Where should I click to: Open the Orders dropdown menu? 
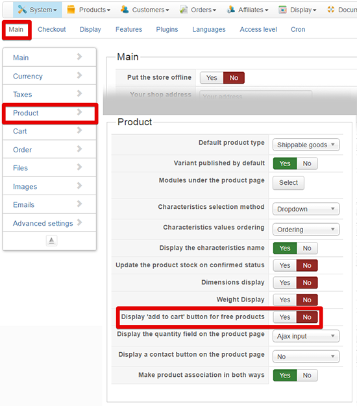pos(198,10)
